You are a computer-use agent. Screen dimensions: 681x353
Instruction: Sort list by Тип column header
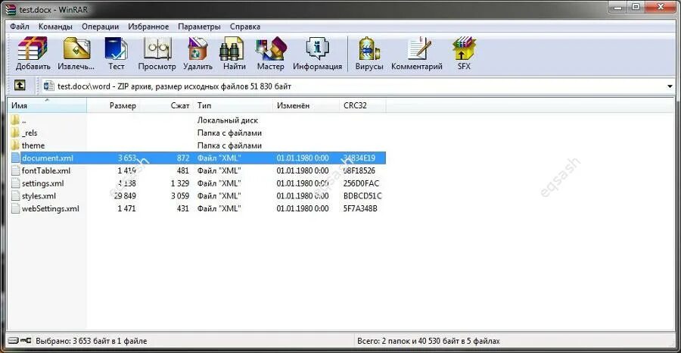(x=233, y=105)
